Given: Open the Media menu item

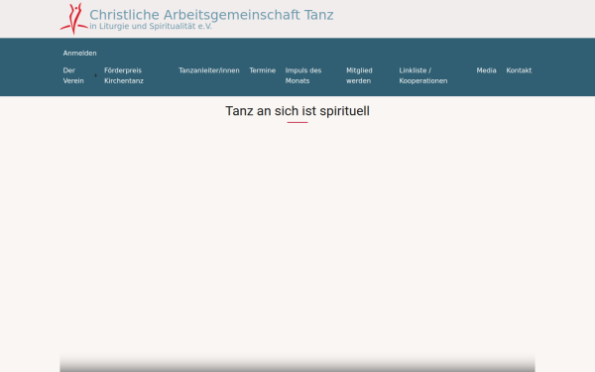Looking at the screenshot, I should (x=486, y=70).
